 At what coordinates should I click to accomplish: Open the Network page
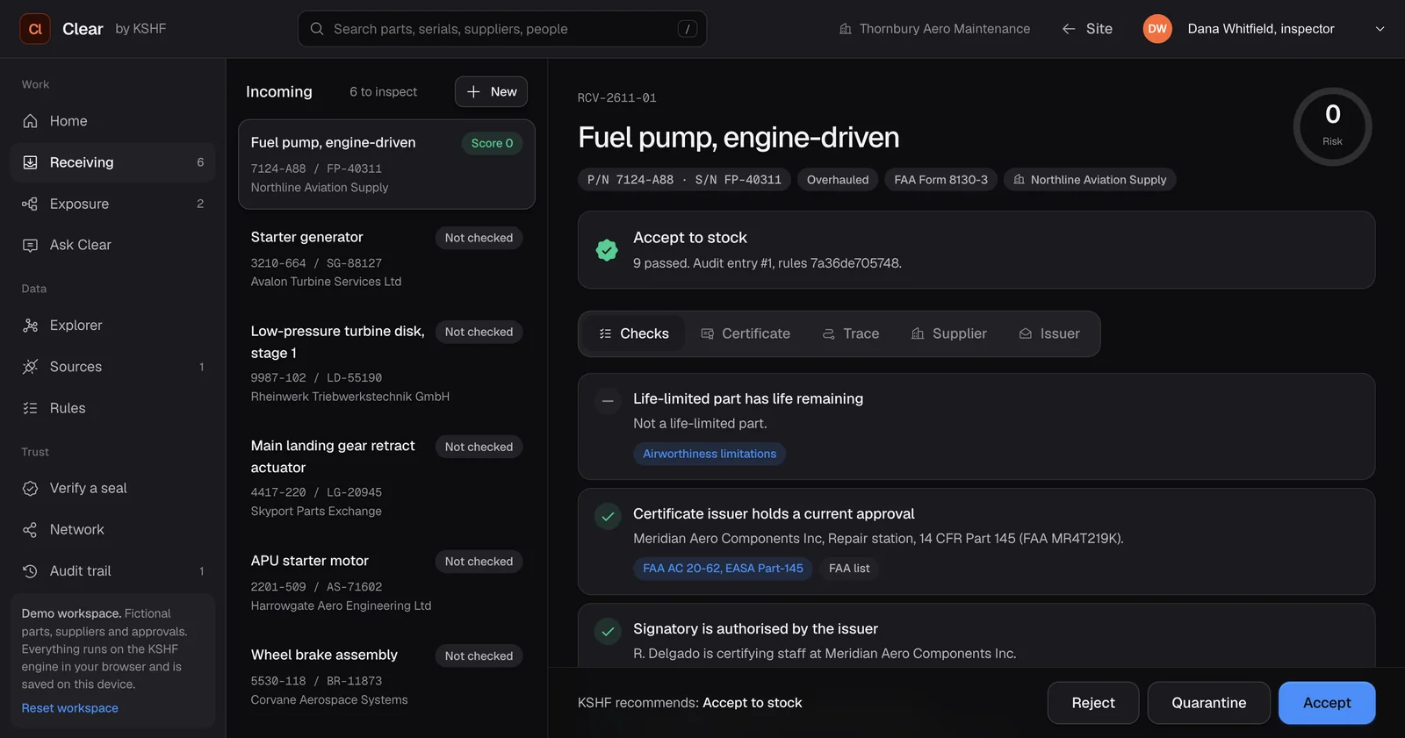pyautogui.click(x=112, y=530)
